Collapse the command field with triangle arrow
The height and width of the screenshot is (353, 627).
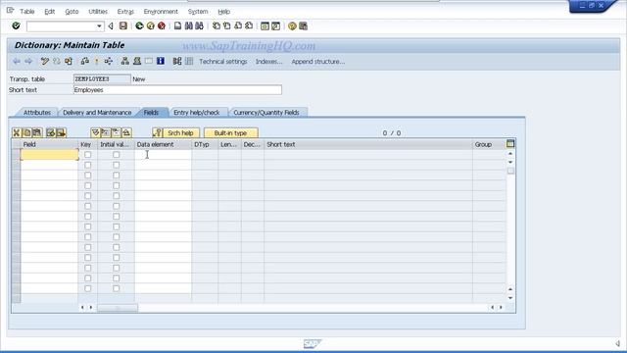(x=111, y=26)
